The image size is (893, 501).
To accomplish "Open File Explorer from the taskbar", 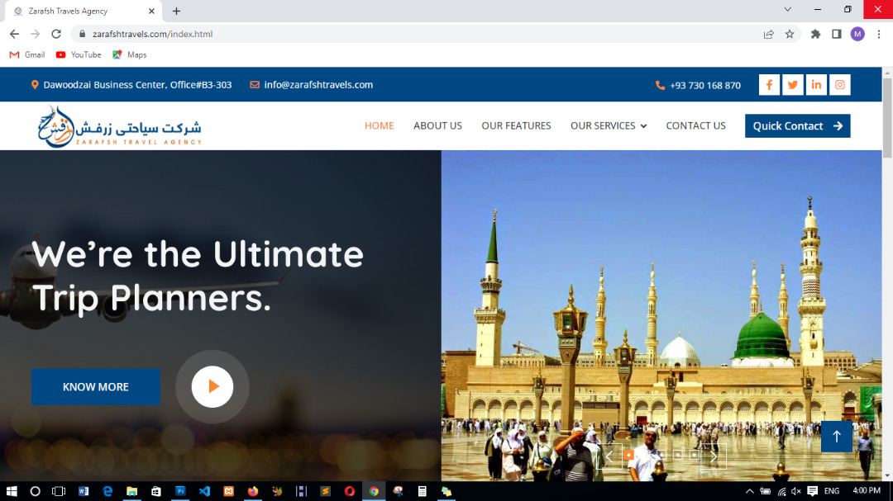I will pyautogui.click(x=131, y=491).
